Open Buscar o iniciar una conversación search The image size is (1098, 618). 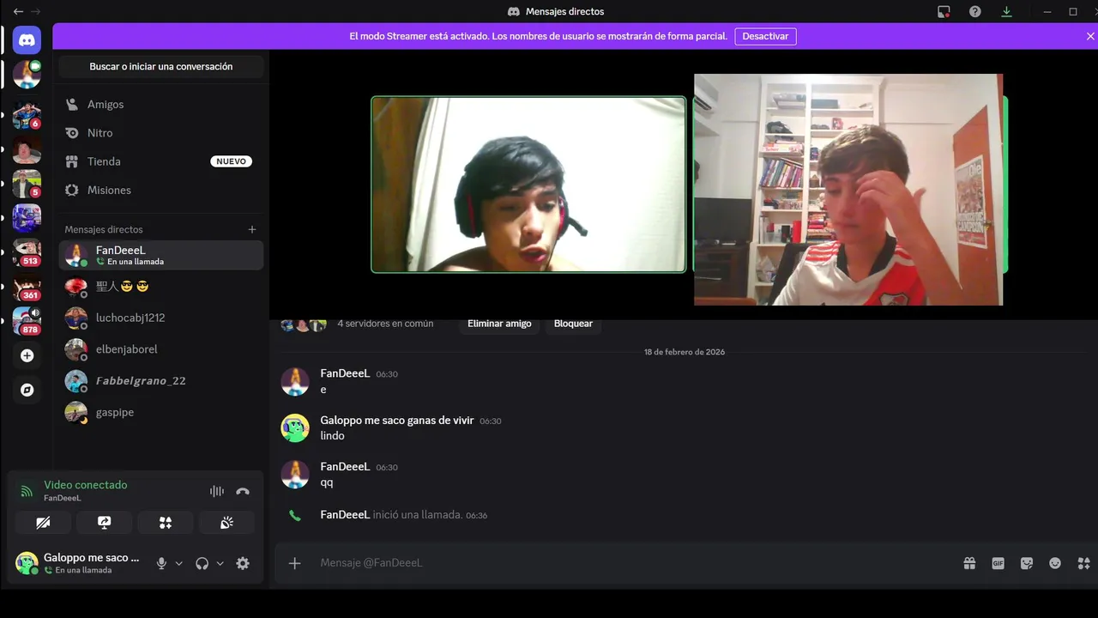[x=161, y=66]
